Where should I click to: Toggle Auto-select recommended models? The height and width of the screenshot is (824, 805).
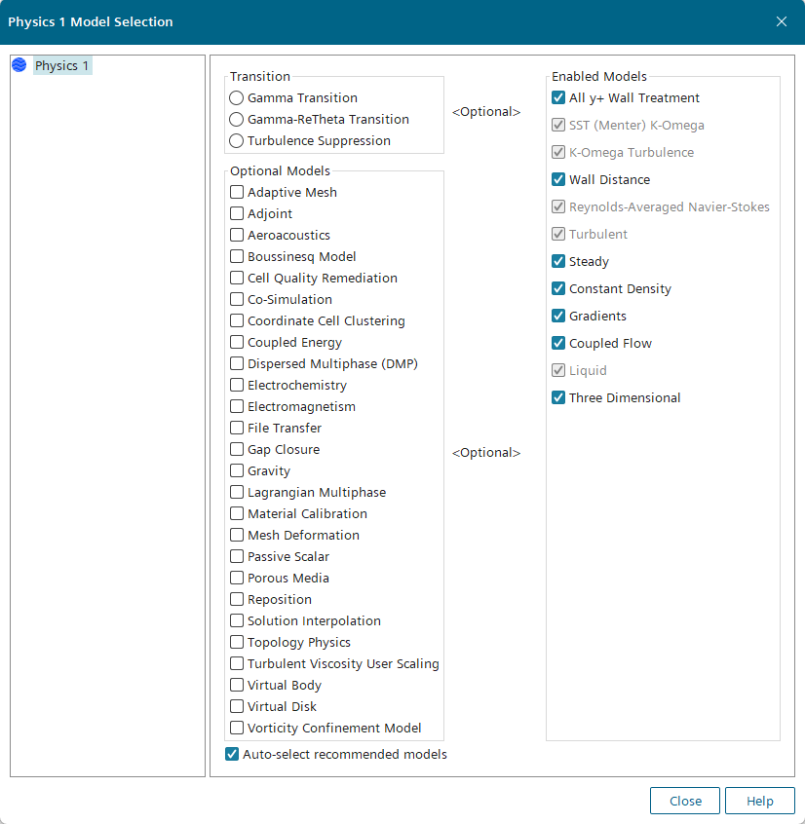(x=232, y=754)
